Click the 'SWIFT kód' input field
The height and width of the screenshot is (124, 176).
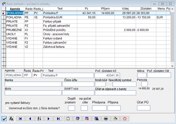click(78, 93)
